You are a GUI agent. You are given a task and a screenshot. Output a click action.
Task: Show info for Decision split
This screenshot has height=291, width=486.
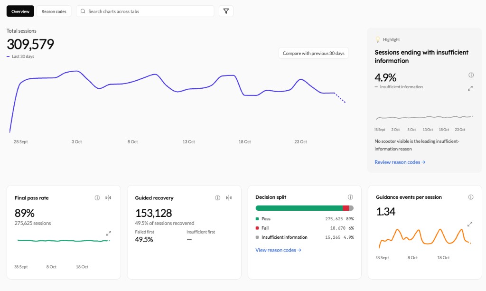350,197
